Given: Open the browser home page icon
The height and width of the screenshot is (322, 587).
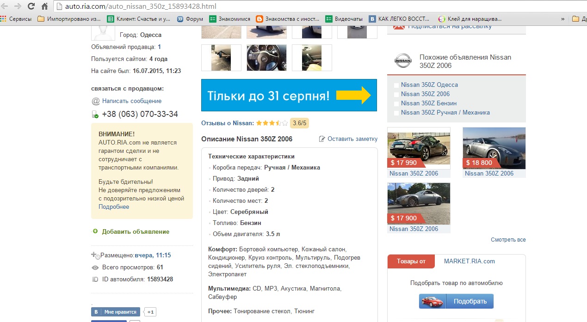Looking at the screenshot, I should [44, 6].
